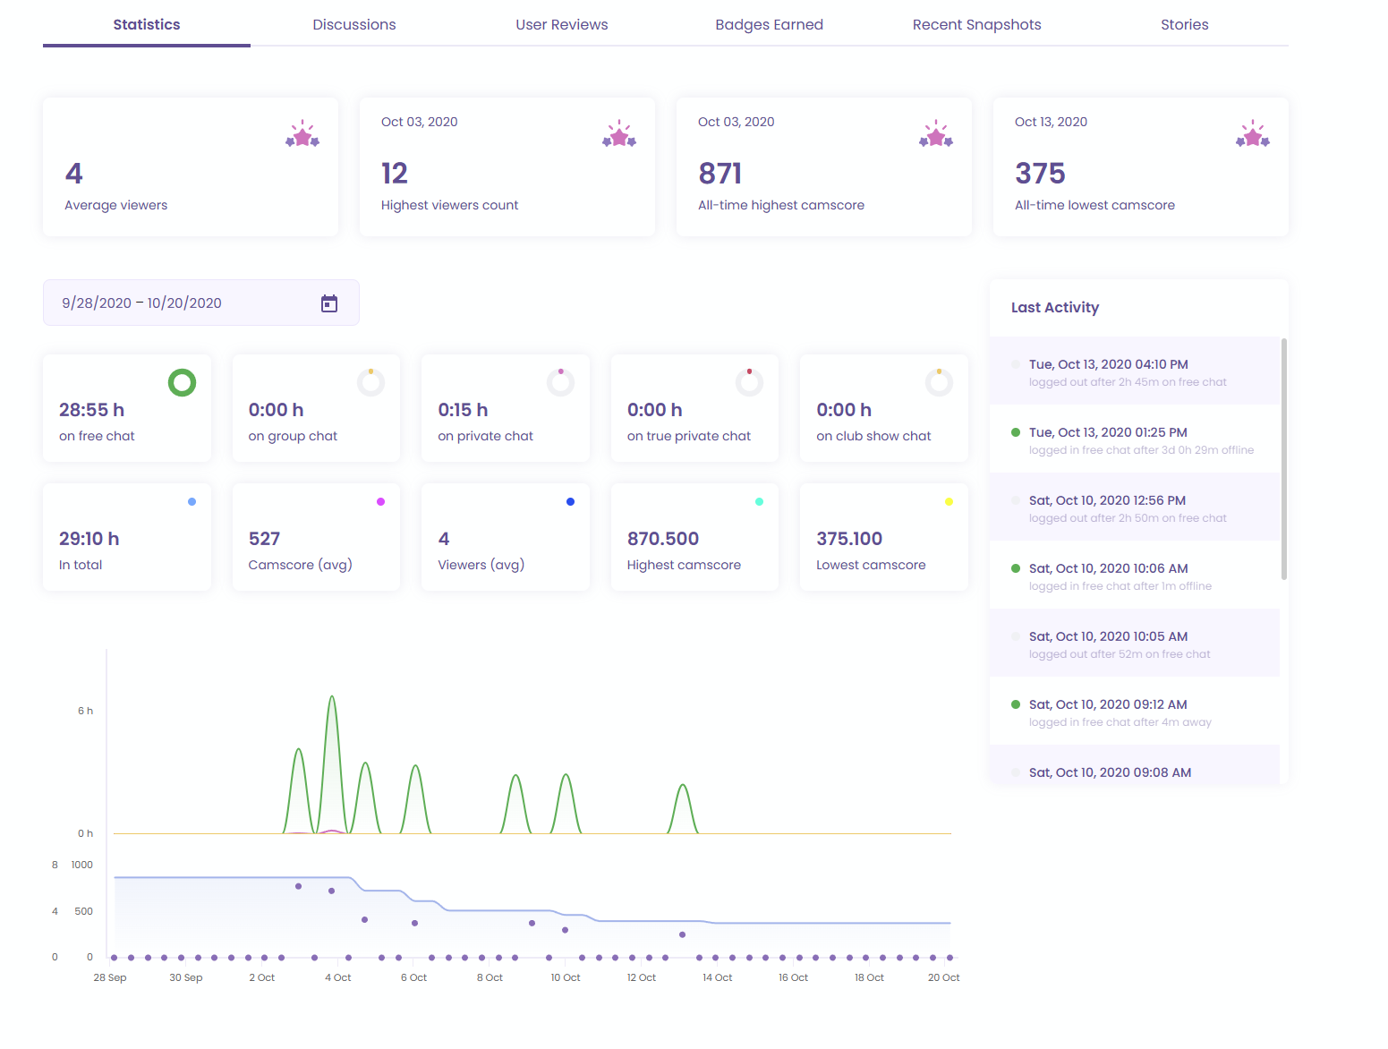Click the light blue dot on In total card
The height and width of the screenshot is (1049, 1388).
pyautogui.click(x=192, y=502)
